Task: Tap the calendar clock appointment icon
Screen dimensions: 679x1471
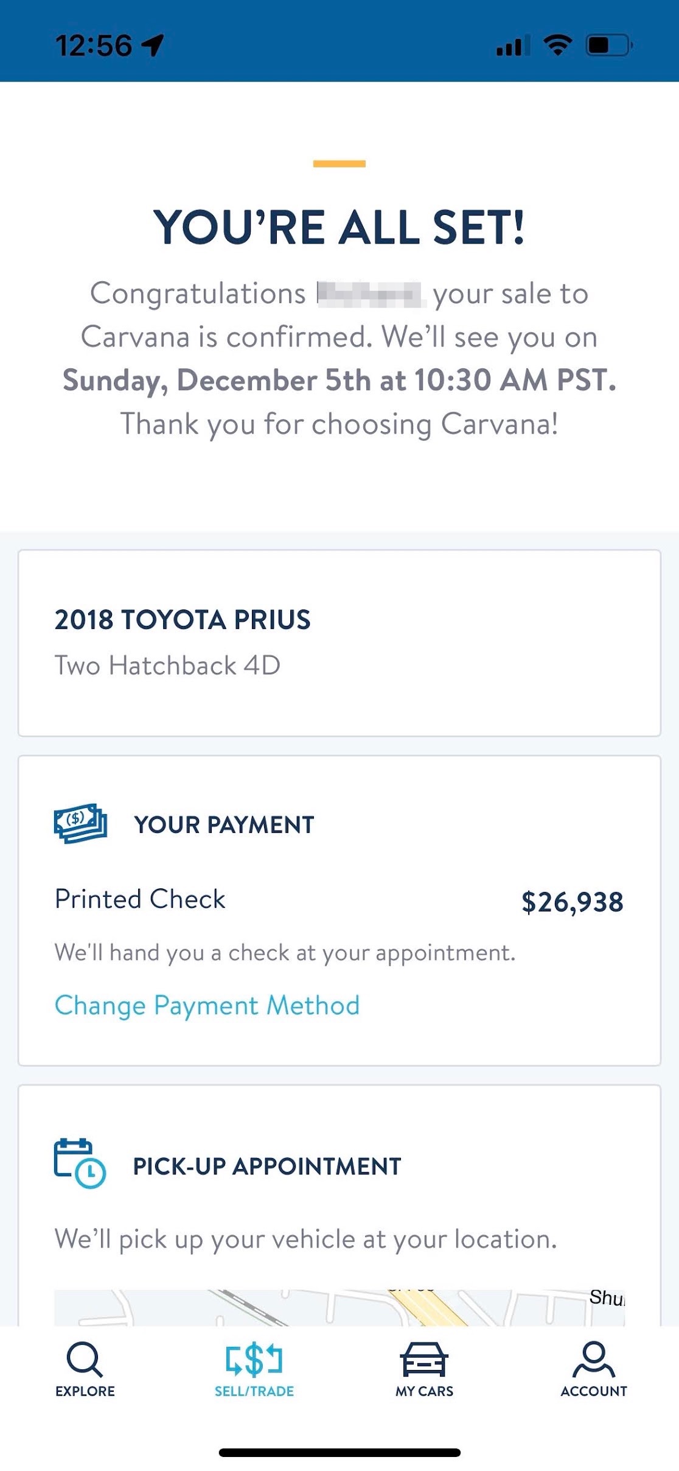Action: click(80, 1164)
